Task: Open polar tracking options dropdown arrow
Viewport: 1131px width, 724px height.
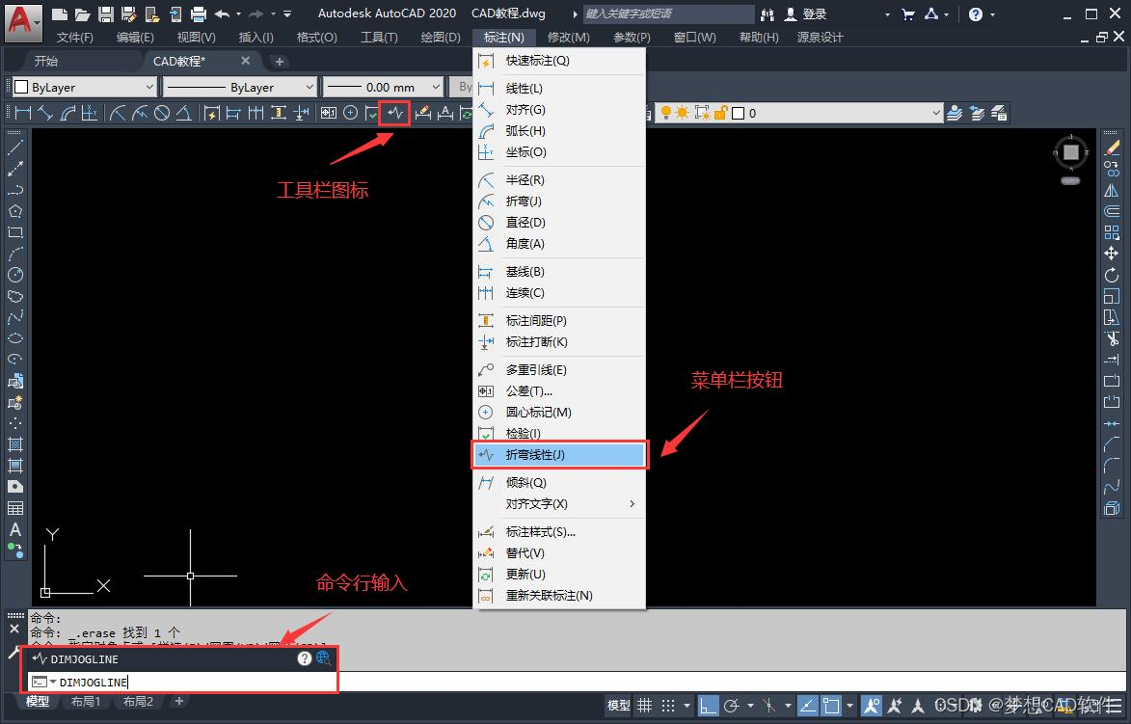Action: pos(750,706)
